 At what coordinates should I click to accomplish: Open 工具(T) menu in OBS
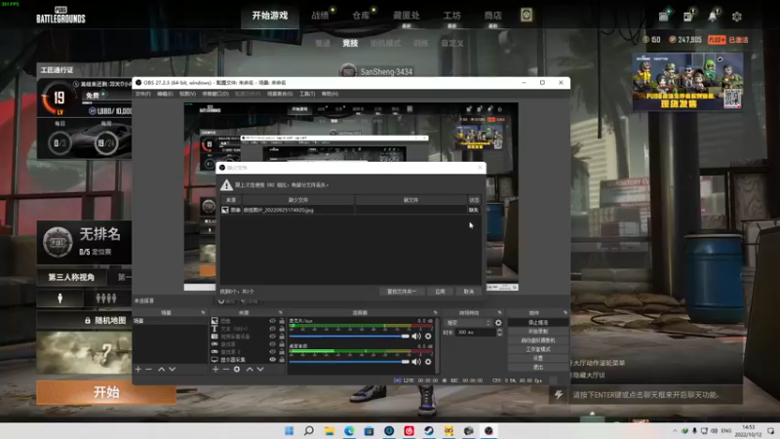[x=307, y=94]
